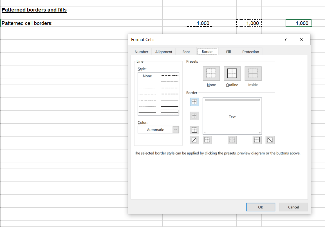Cancel the Format Cells dialog
The width and height of the screenshot is (325, 227).
[293, 207]
